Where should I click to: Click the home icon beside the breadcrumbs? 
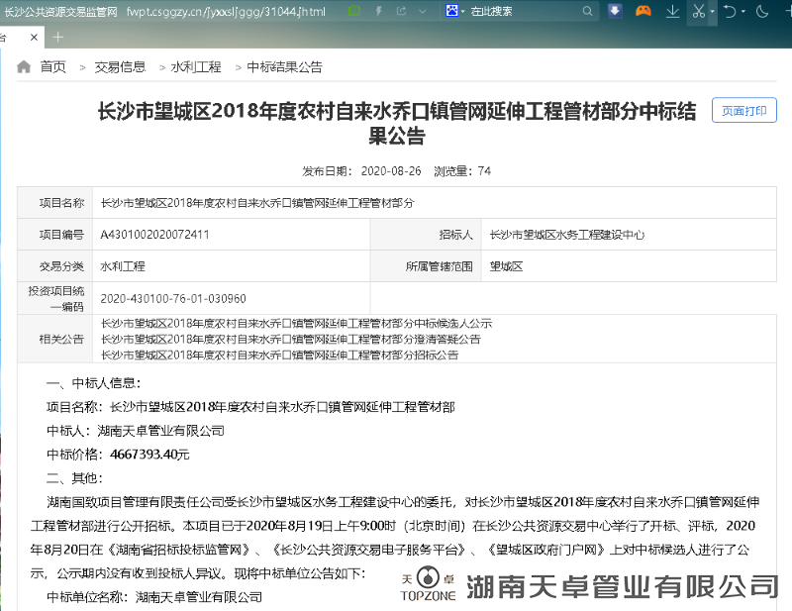22,66
